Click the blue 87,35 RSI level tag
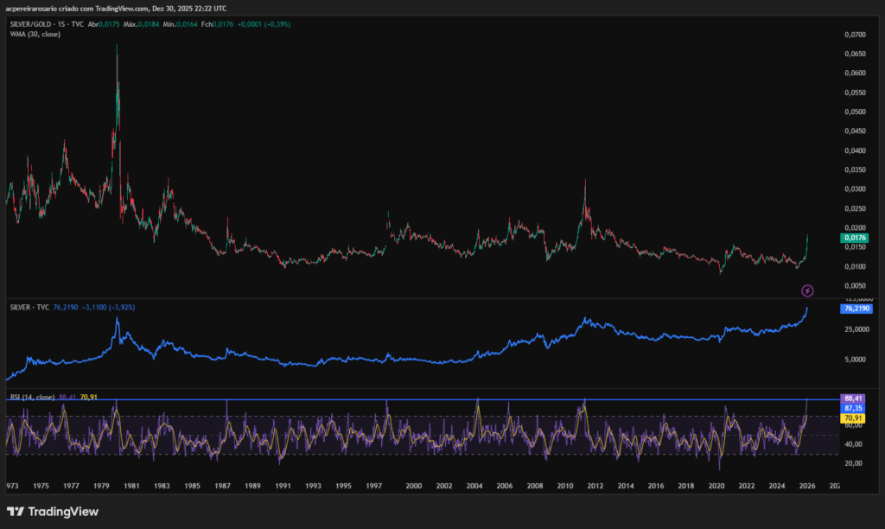Screen dimensions: 885x529 tap(852, 408)
